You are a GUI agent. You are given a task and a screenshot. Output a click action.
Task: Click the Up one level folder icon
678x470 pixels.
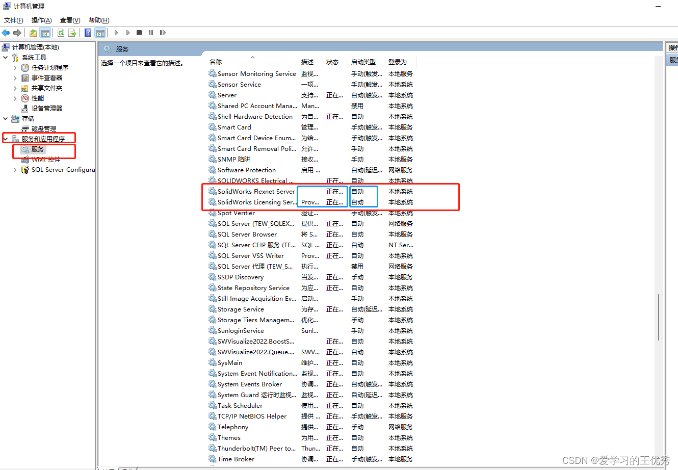tap(33, 33)
